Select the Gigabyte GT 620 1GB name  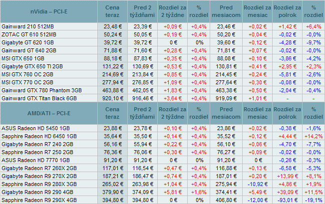[x=27, y=43]
